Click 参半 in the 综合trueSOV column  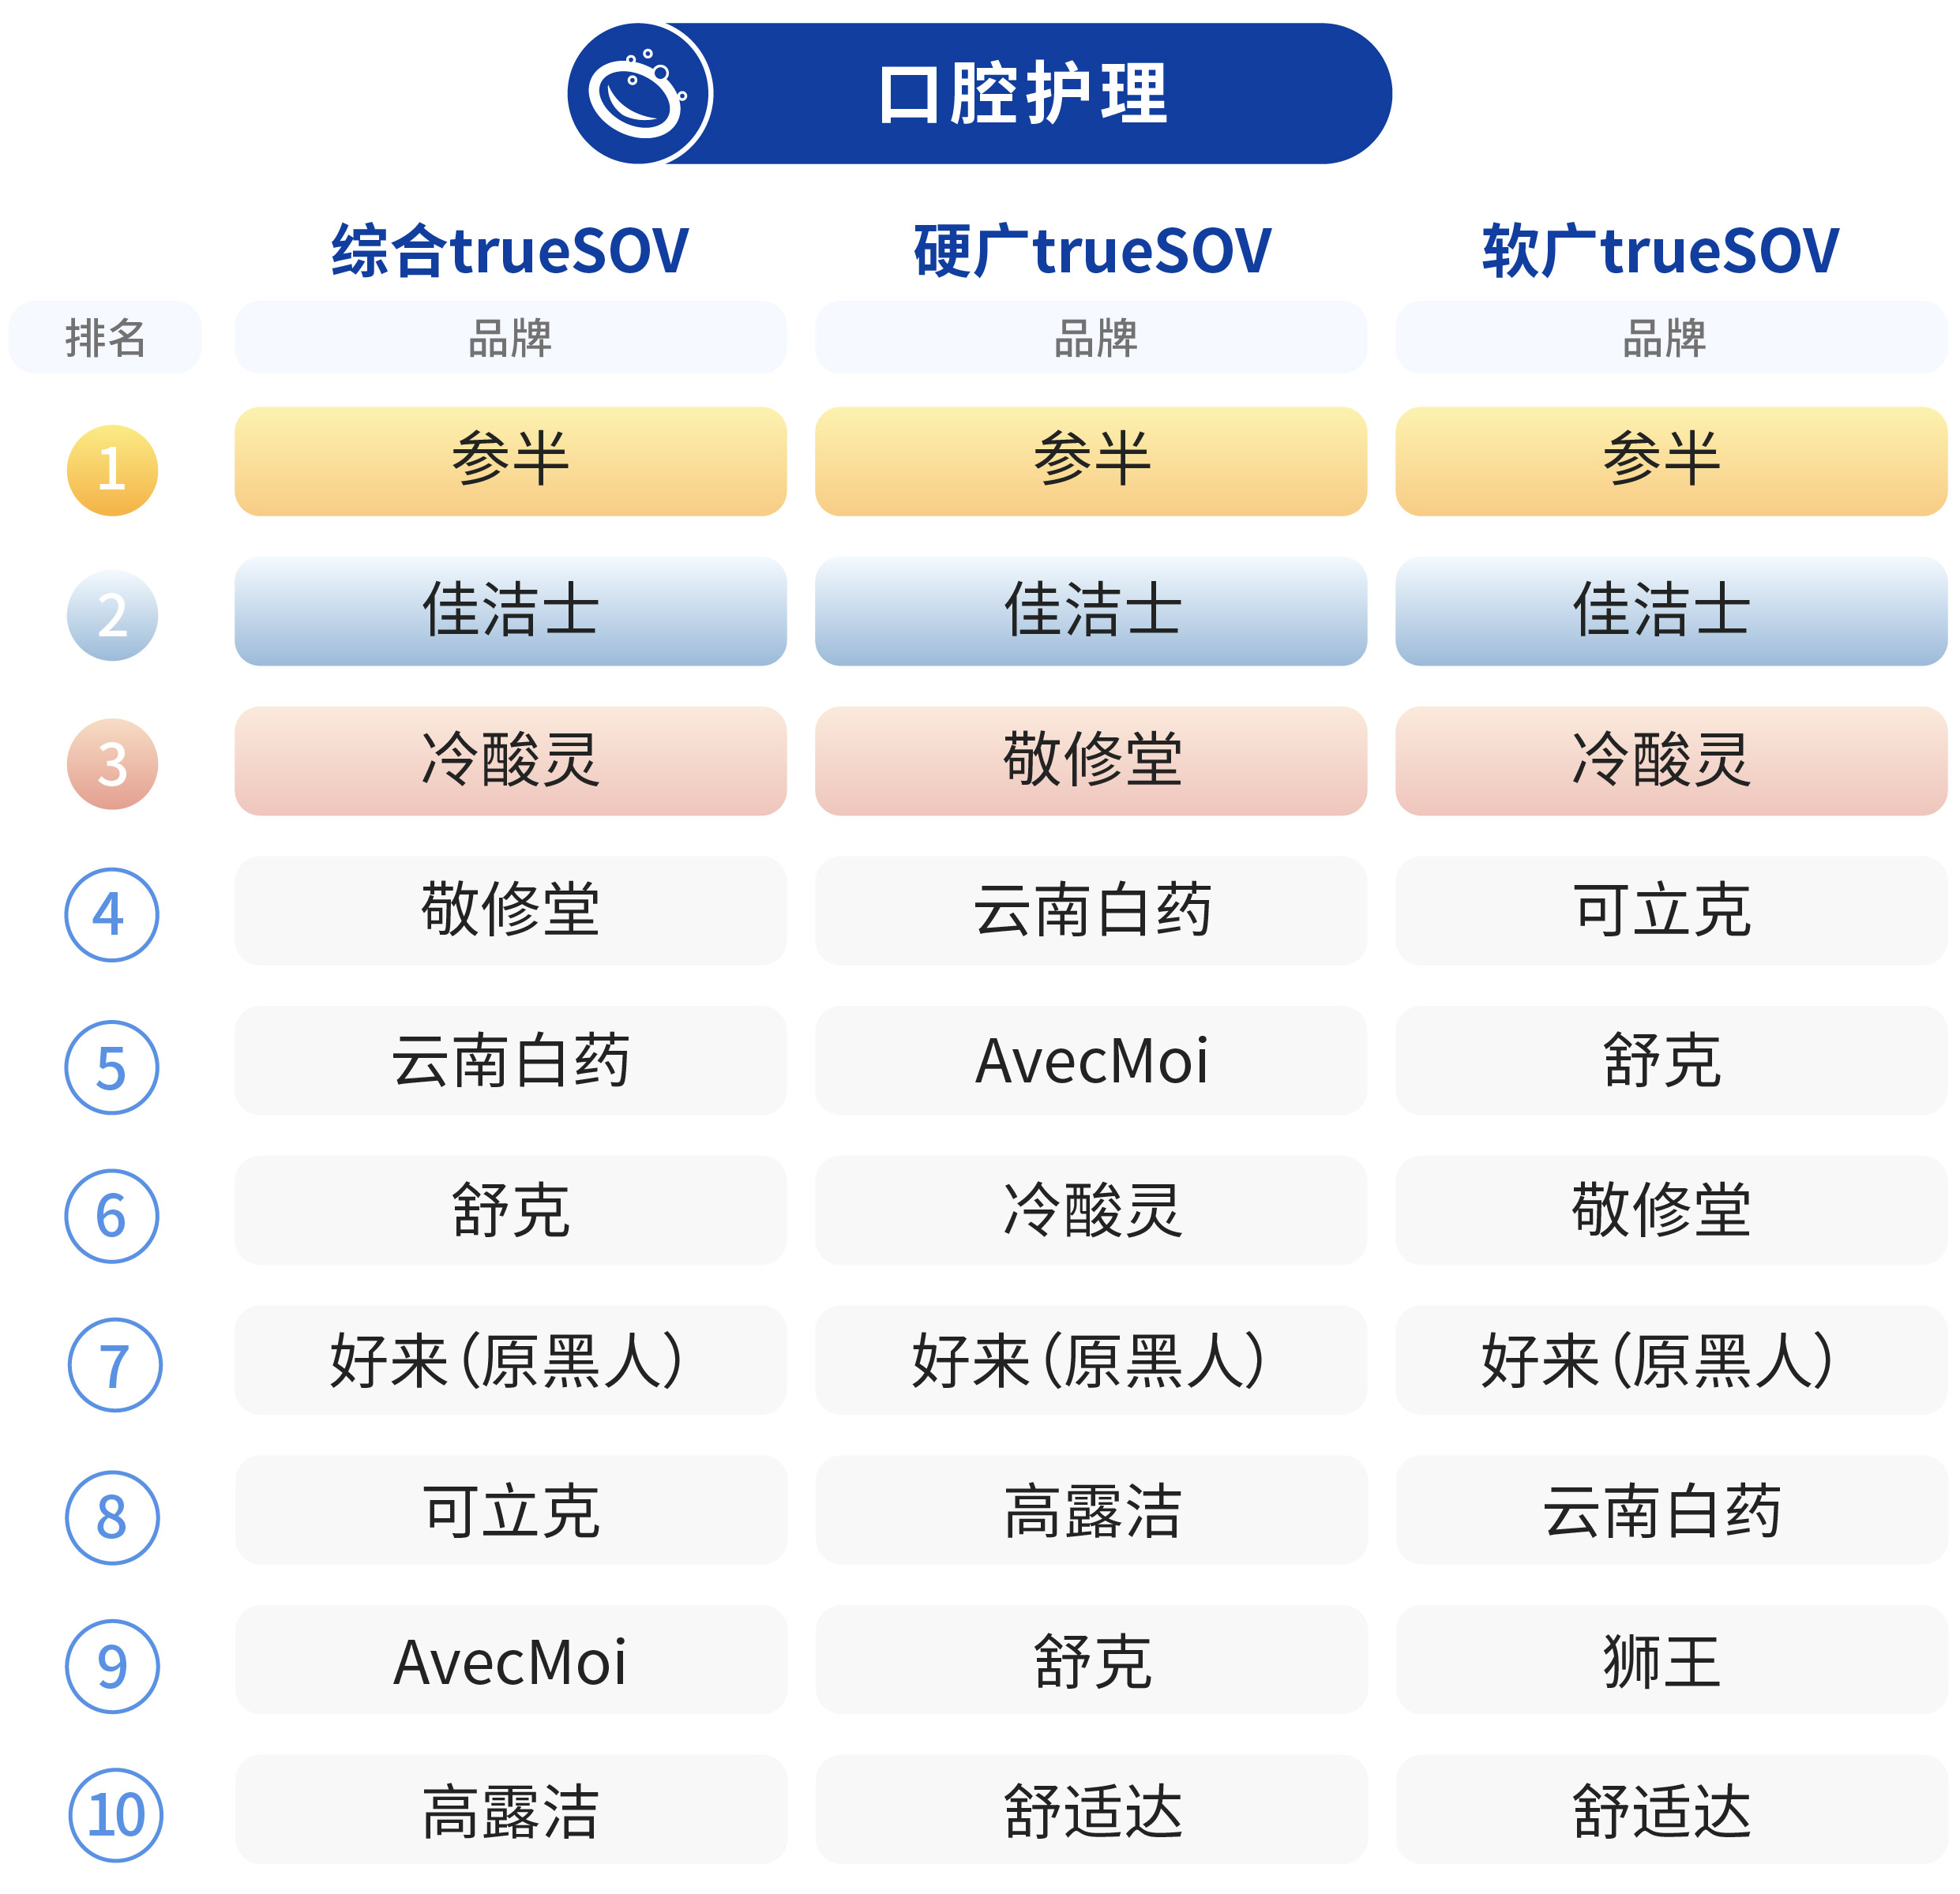510,461
